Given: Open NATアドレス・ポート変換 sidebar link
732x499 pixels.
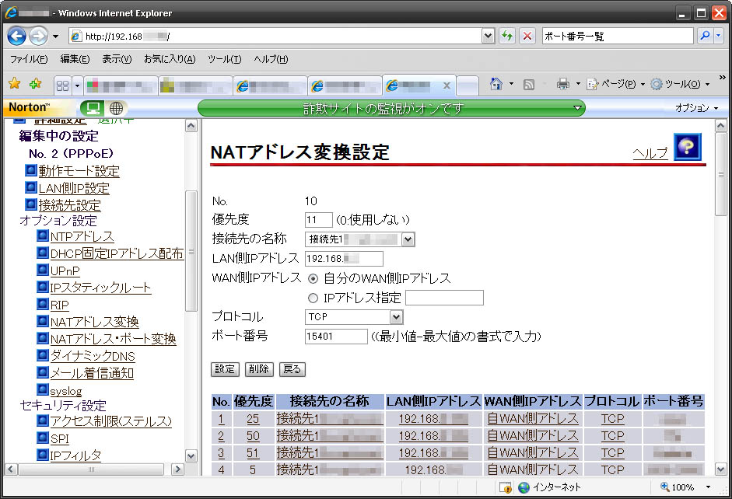Looking at the screenshot, I should click(113, 339).
